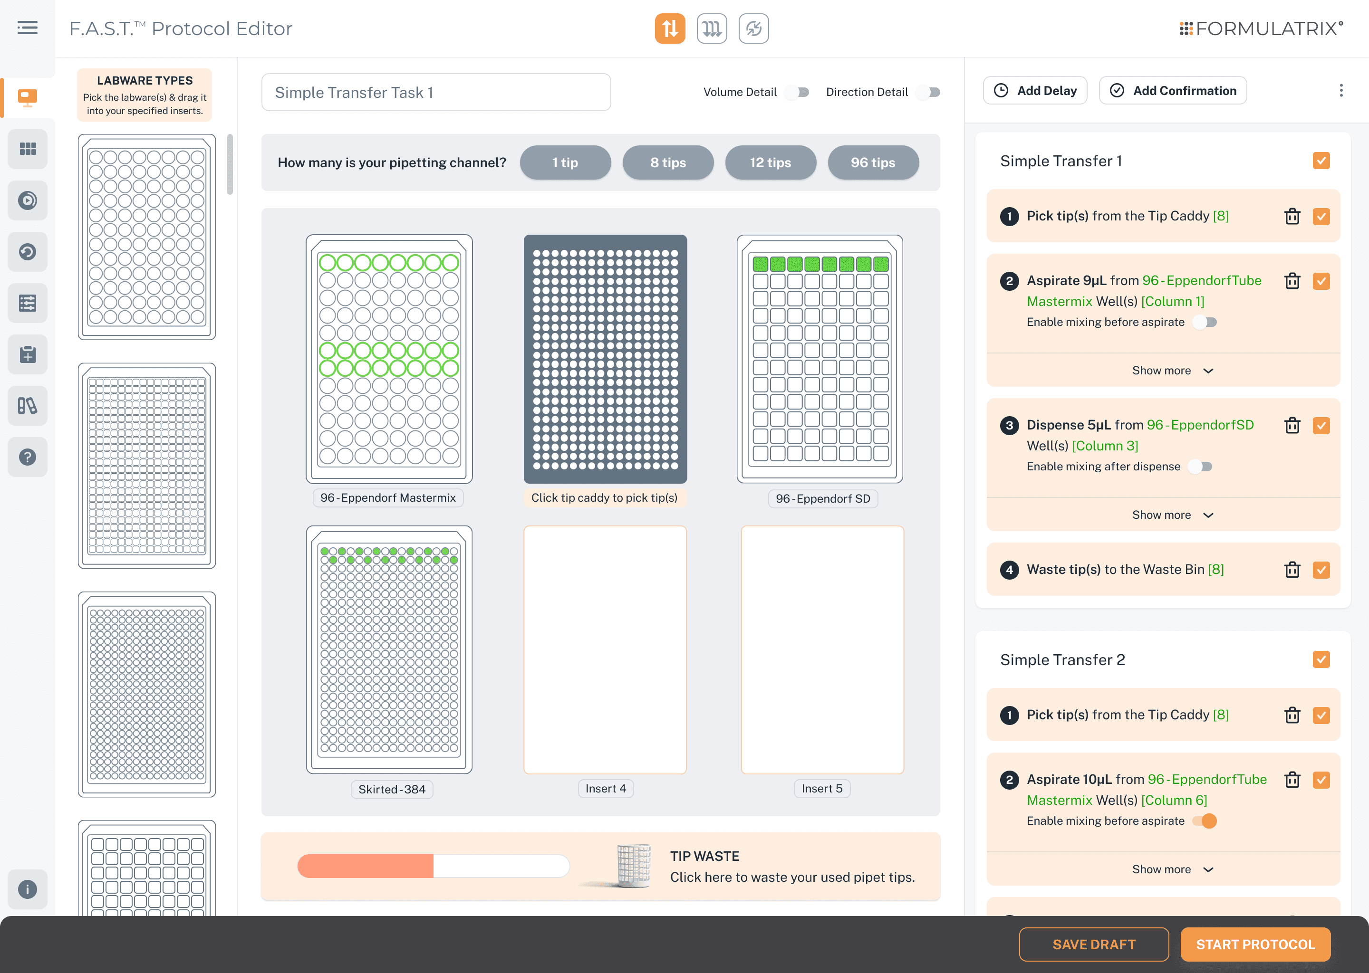Image resolution: width=1369 pixels, height=973 pixels.
Task: Enable mixing after dispense toggle
Action: point(1201,467)
